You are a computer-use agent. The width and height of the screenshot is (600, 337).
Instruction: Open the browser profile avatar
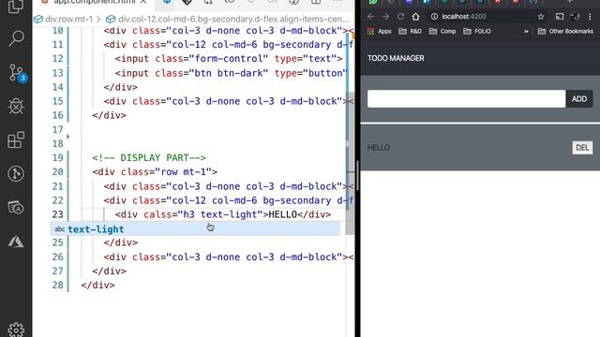(575, 17)
